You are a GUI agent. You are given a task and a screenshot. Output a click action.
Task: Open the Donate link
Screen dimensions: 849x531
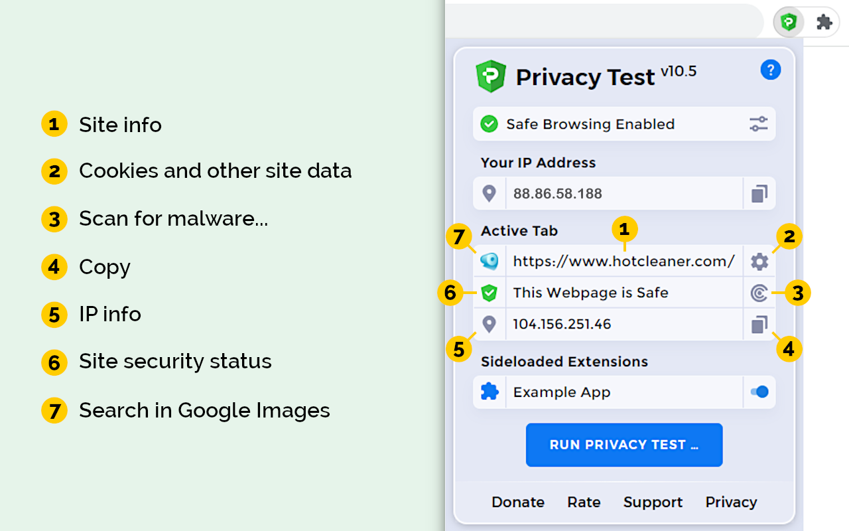(x=517, y=502)
